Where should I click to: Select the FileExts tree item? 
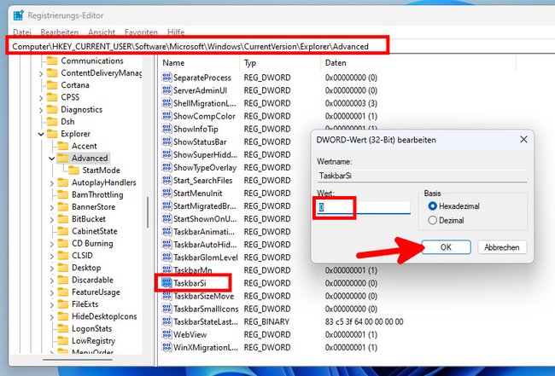pos(85,304)
